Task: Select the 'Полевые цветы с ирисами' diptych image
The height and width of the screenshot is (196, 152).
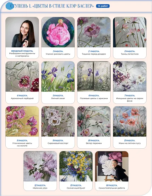Action: pos(94,76)
